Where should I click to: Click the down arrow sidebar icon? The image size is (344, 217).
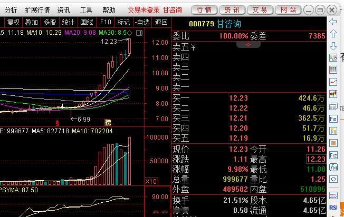coord(333,46)
